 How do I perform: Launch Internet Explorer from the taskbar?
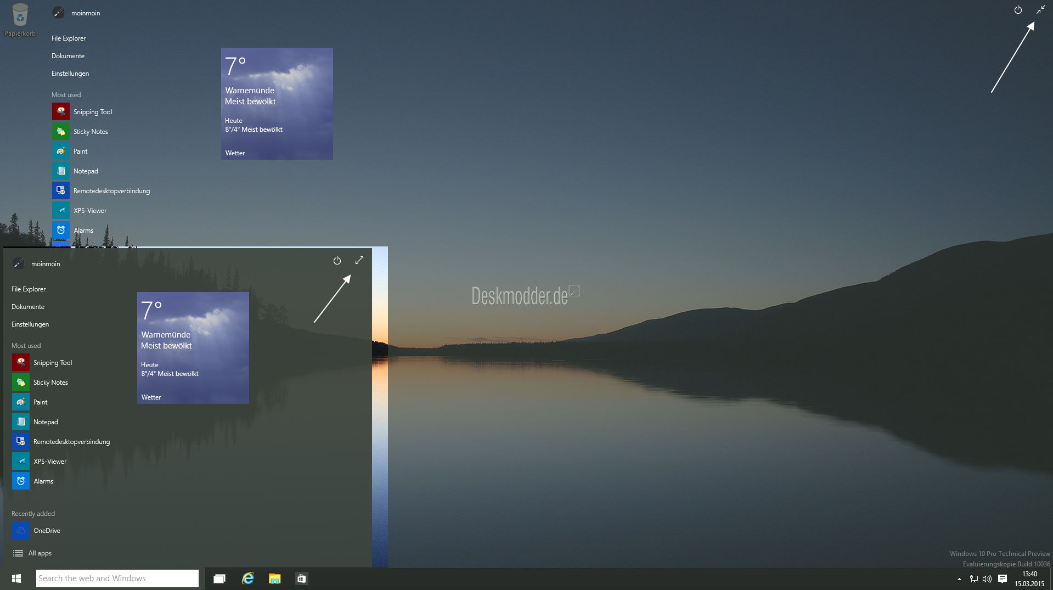tap(248, 578)
